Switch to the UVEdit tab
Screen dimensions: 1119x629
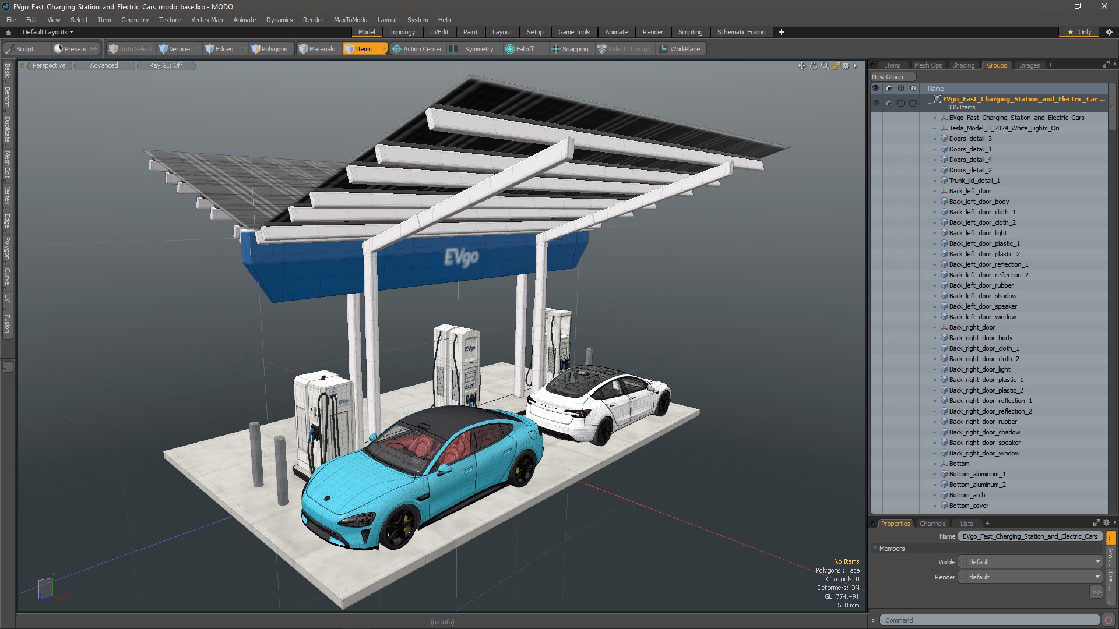click(439, 32)
